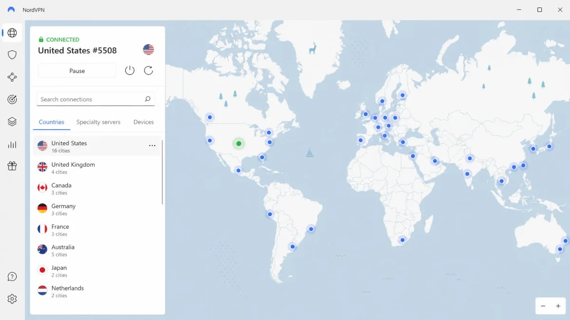Open the bar chart statistics icon
Screen dimensions: 570x320
12,145
